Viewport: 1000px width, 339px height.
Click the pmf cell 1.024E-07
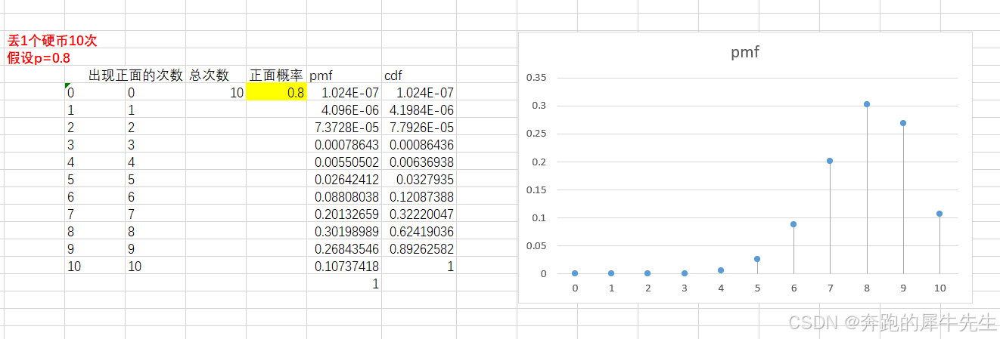[343, 93]
